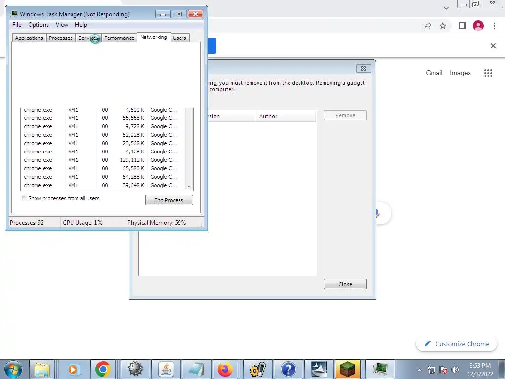Viewport: 505px width, 379px height.
Task: Show hidden tray icons arrow
Action: click(x=419, y=370)
